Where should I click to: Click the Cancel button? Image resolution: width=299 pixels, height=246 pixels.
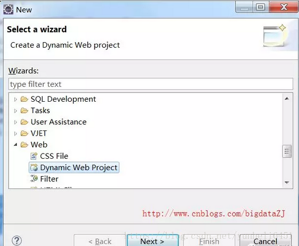pyautogui.click(x=266, y=241)
